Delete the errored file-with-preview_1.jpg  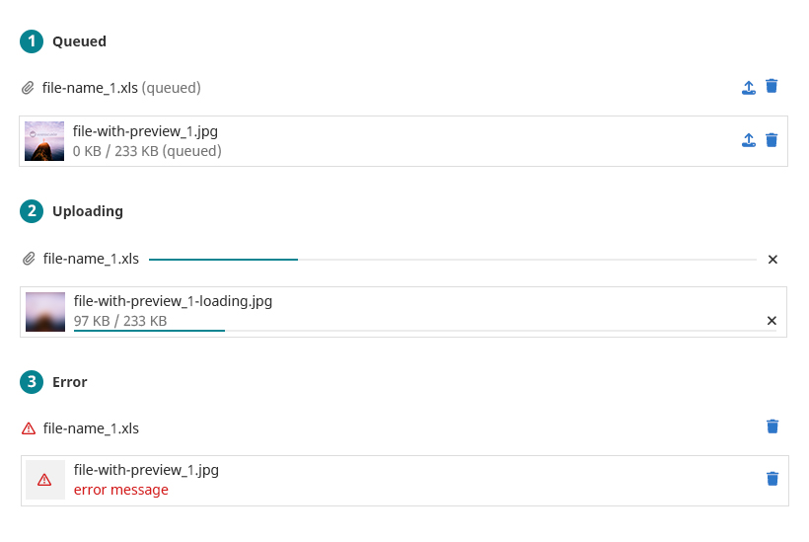click(x=772, y=479)
